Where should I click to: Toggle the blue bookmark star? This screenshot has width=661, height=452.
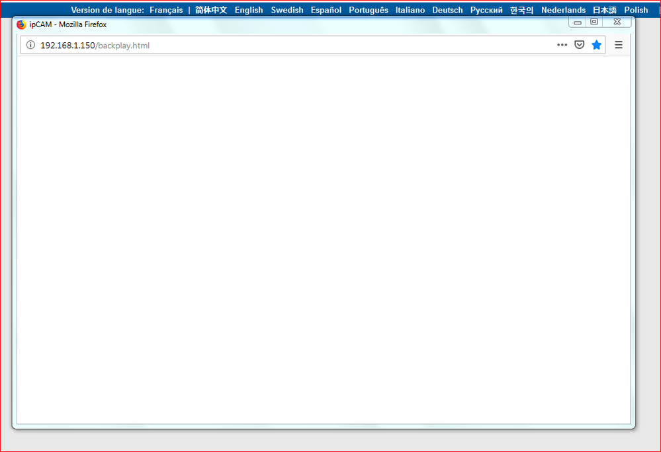coord(597,45)
